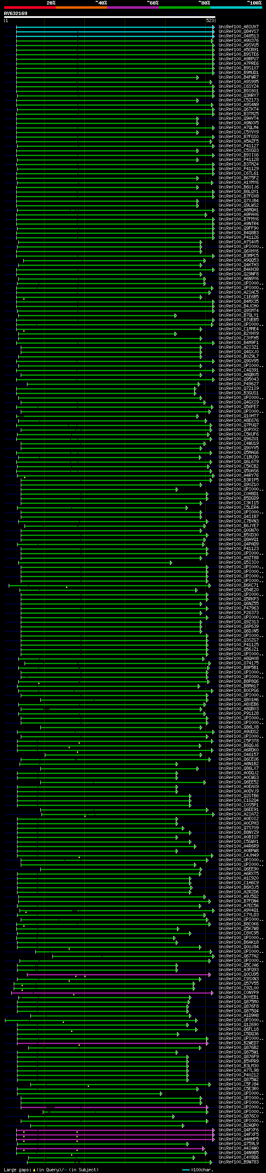Viewport: 266px width, 1173px height.
Task: Open hit UniRef100_A9SVU5
Action: (x=238, y=45)
